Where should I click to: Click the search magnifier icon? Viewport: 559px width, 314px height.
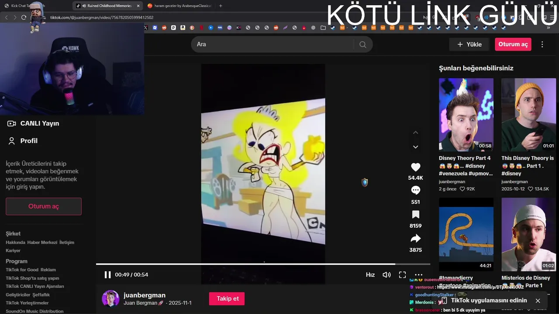coord(362,44)
